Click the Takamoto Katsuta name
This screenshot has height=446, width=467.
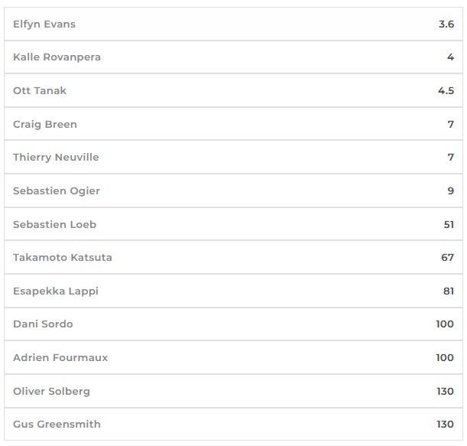tap(63, 258)
